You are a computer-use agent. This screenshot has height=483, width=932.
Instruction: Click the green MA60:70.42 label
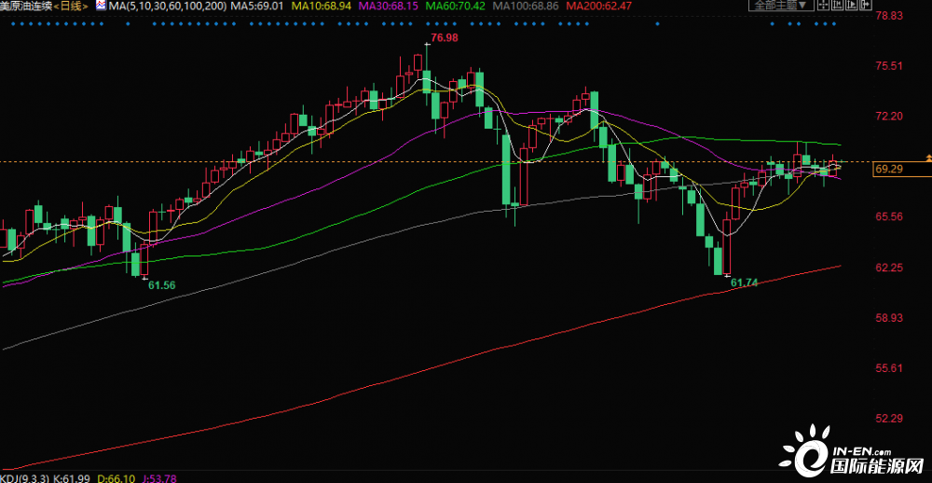pyautogui.click(x=457, y=6)
